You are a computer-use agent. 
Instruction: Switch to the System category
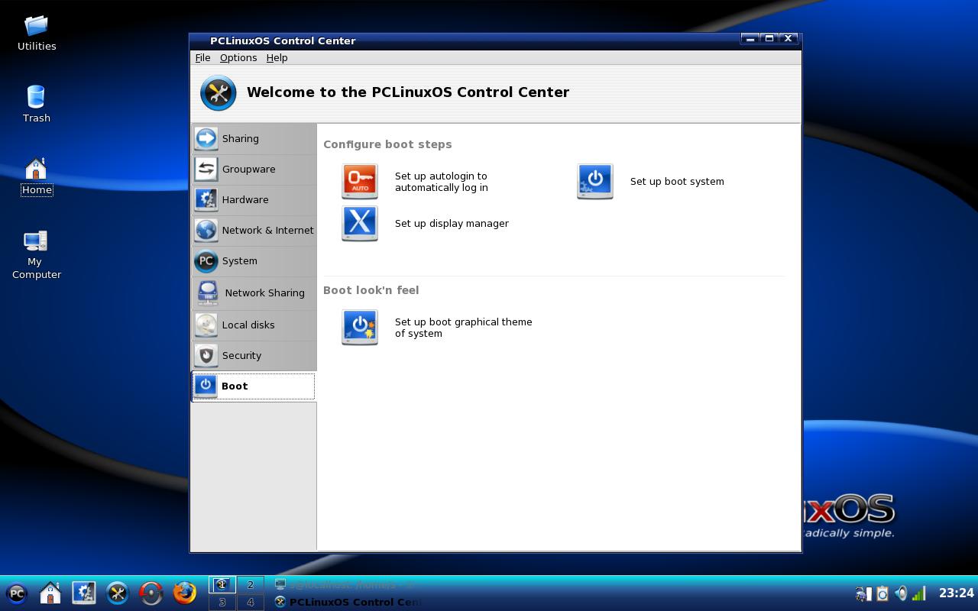[253, 260]
